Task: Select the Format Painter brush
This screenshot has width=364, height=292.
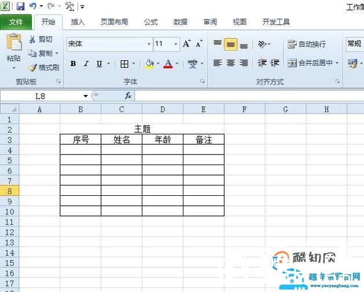Action: pos(32,67)
